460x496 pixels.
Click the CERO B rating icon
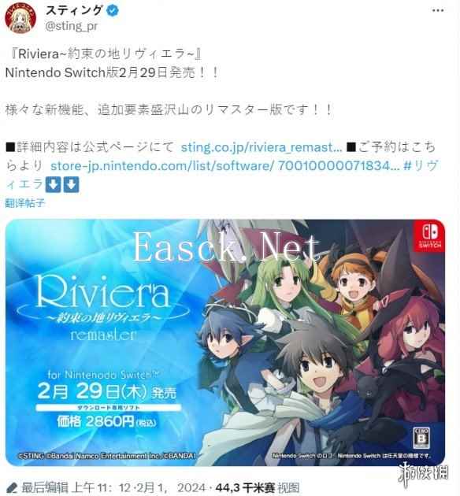(x=421, y=438)
